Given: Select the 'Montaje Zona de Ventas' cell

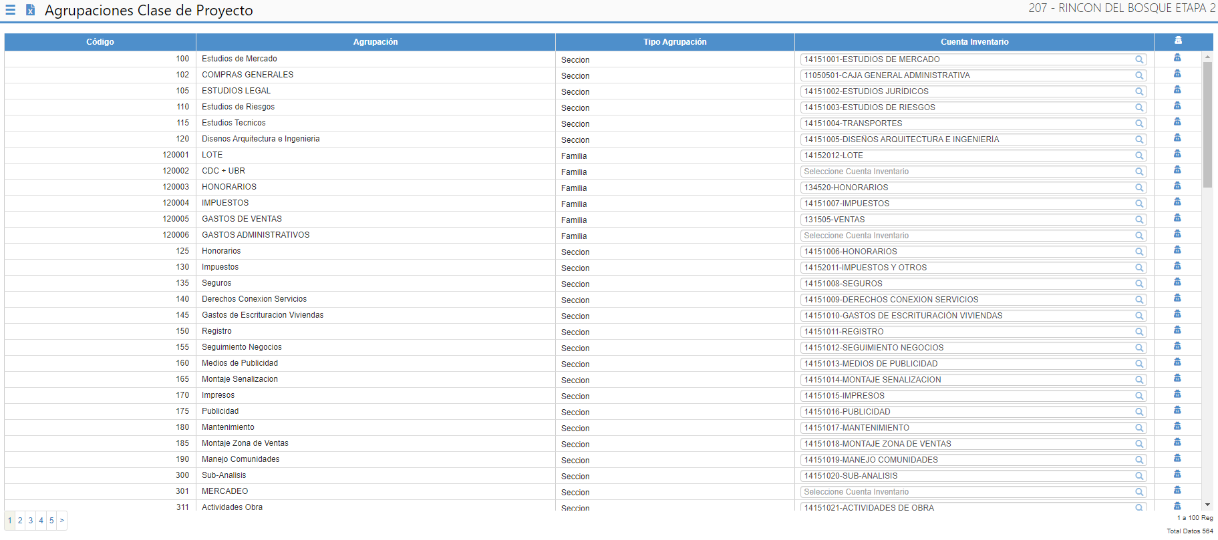Looking at the screenshot, I should pyautogui.click(x=375, y=443).
